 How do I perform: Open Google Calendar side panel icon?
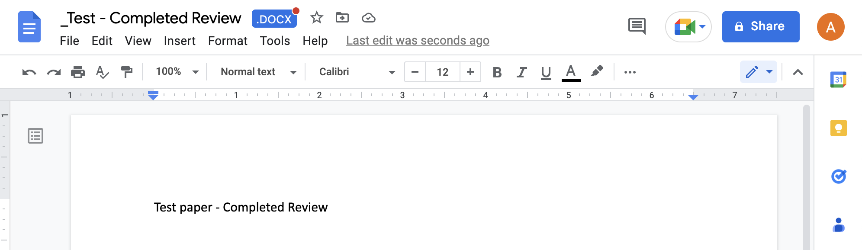click(x=839, y=80)
